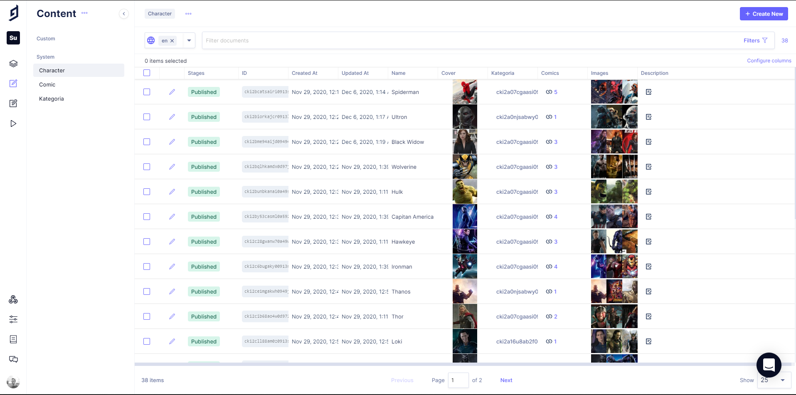Click the Create New button
Image resolution: width=796 pixels, height=395 pixels.
coord(764,13)
